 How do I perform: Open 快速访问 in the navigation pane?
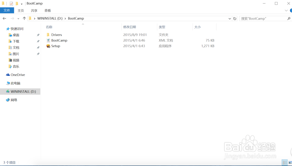pos(17,29)
